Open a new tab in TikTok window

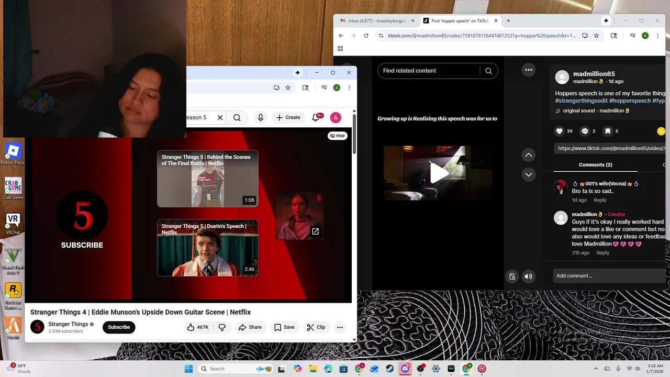pyautogui.click(x=508, y=21)
